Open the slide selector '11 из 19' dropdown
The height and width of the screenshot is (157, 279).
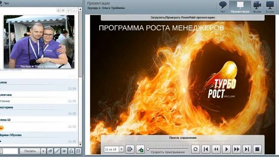(x=121, y=149)
